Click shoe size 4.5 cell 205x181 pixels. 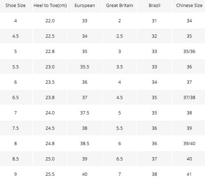(x=16, y=36)
